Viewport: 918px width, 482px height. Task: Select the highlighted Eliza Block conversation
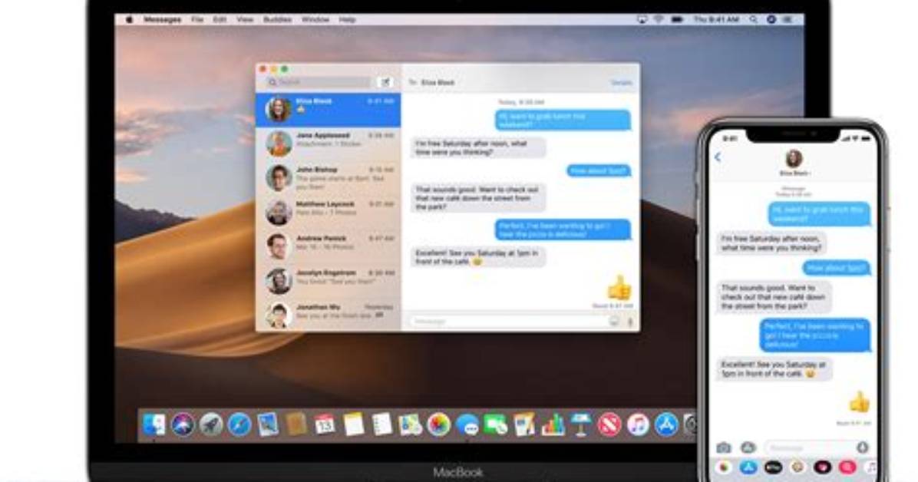coord(329,110)
